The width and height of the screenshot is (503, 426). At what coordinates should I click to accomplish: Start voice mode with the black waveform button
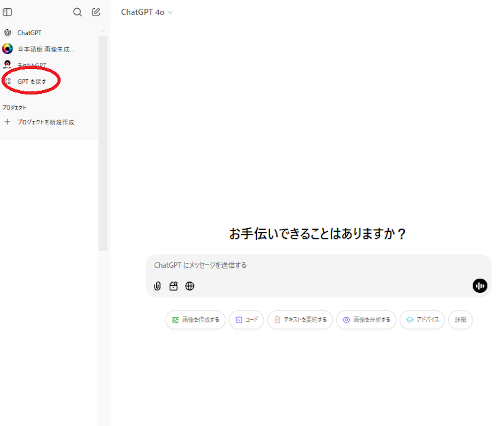click(x=480, y=286)
